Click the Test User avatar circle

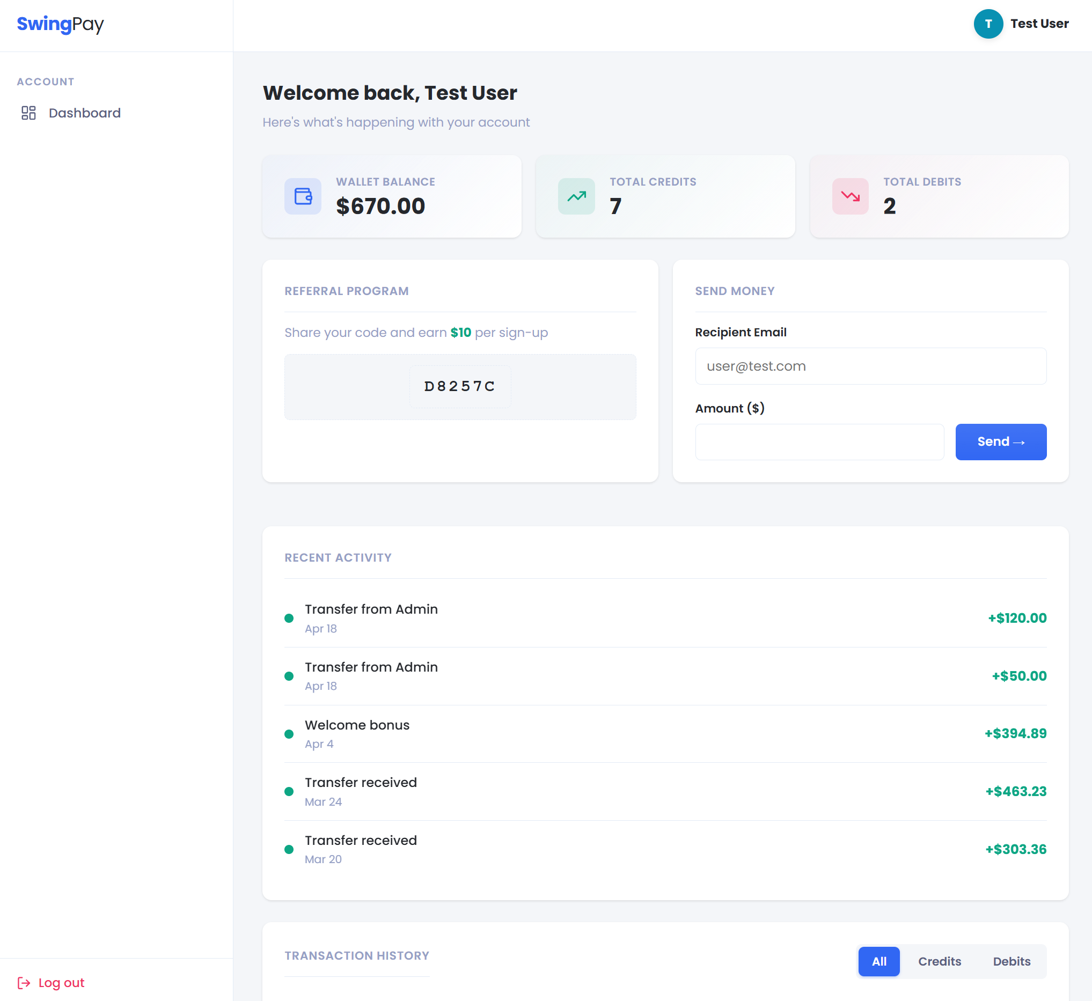pos(988,24)
